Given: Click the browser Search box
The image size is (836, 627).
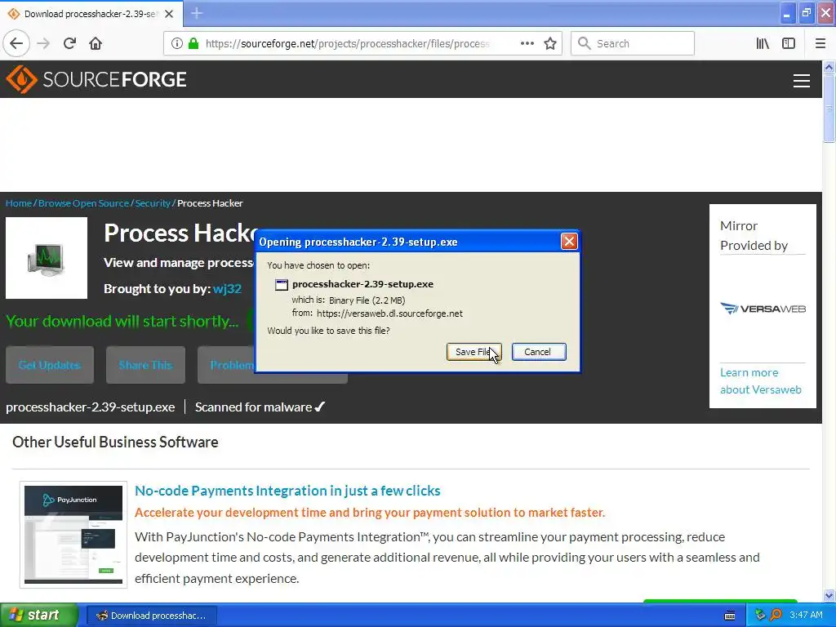Looking at the screenshot, I should click(x=633, y=43).
